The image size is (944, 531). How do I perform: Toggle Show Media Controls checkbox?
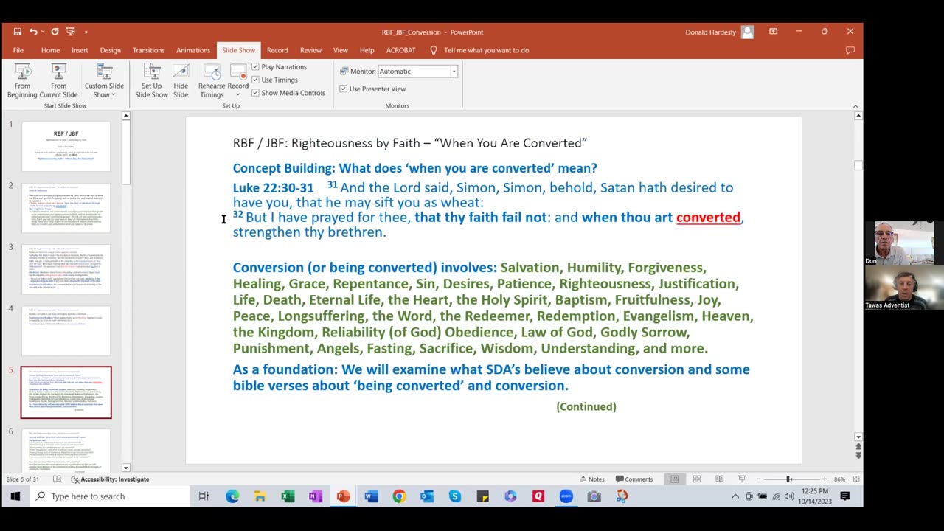(256, 93)
